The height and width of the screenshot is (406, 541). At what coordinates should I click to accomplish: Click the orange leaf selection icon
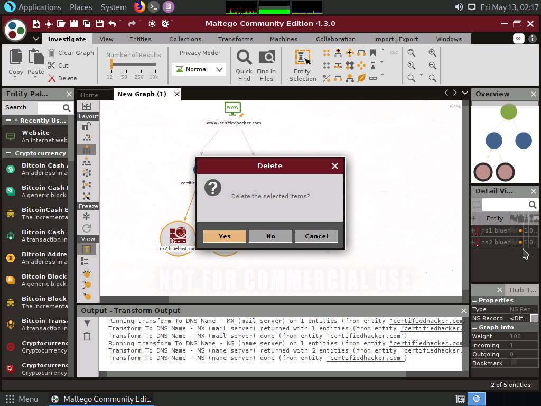[x=361, y=78]
